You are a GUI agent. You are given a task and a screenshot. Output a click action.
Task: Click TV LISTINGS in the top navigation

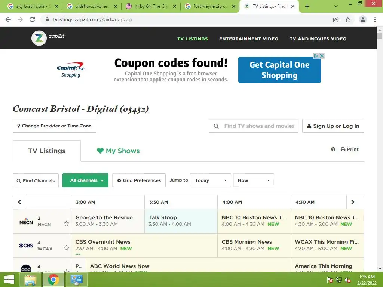tap(193, 39)
